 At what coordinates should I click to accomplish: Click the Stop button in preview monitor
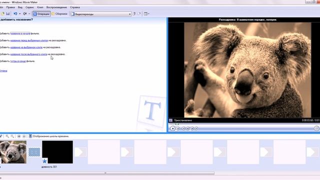(x=178, y=128)
